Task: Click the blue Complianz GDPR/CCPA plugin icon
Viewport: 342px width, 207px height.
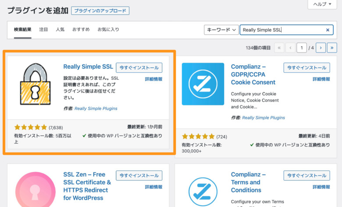Action: (x=203, y=84)
